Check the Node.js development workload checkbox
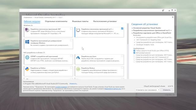The height and width of the screenshot is (110, 196). (x=122, y=68)
